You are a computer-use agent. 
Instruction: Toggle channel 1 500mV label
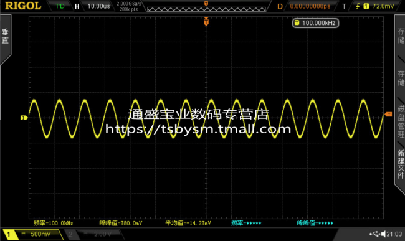pyautogui.click(x=33, y=234)
